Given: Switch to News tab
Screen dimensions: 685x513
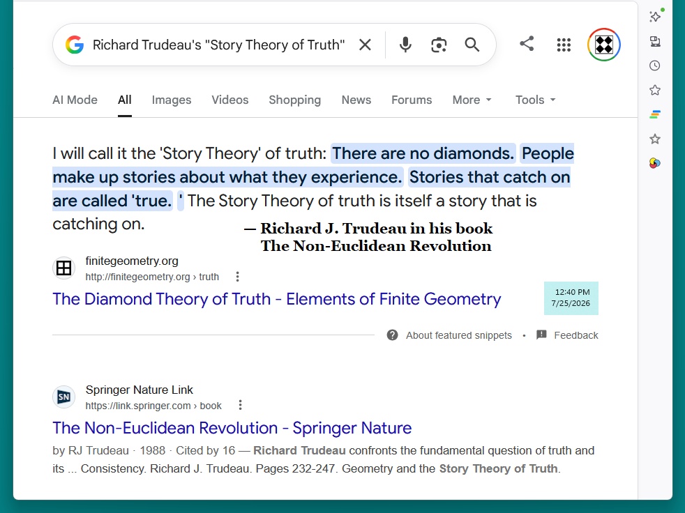Looking at the screenshot, I should 356,100.
